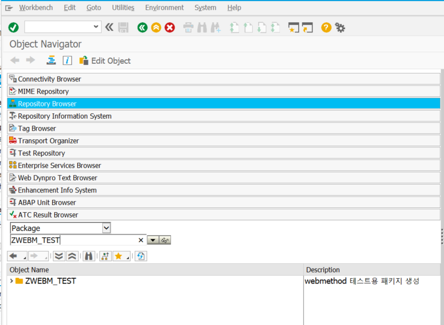Click the red Cancel icon in toolbar
The width and height of the screenshot is (444, 325).
click(170, 28)
